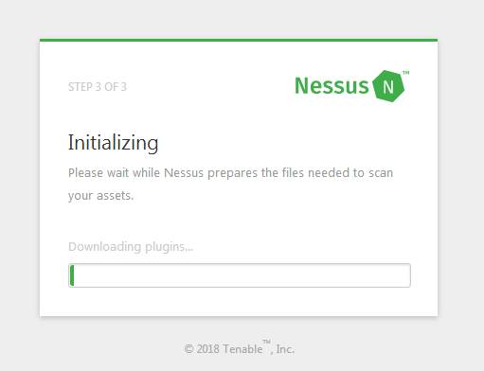Click the TM superscript after Tenable
Screen dimensions: 484x371
[266, 342]
